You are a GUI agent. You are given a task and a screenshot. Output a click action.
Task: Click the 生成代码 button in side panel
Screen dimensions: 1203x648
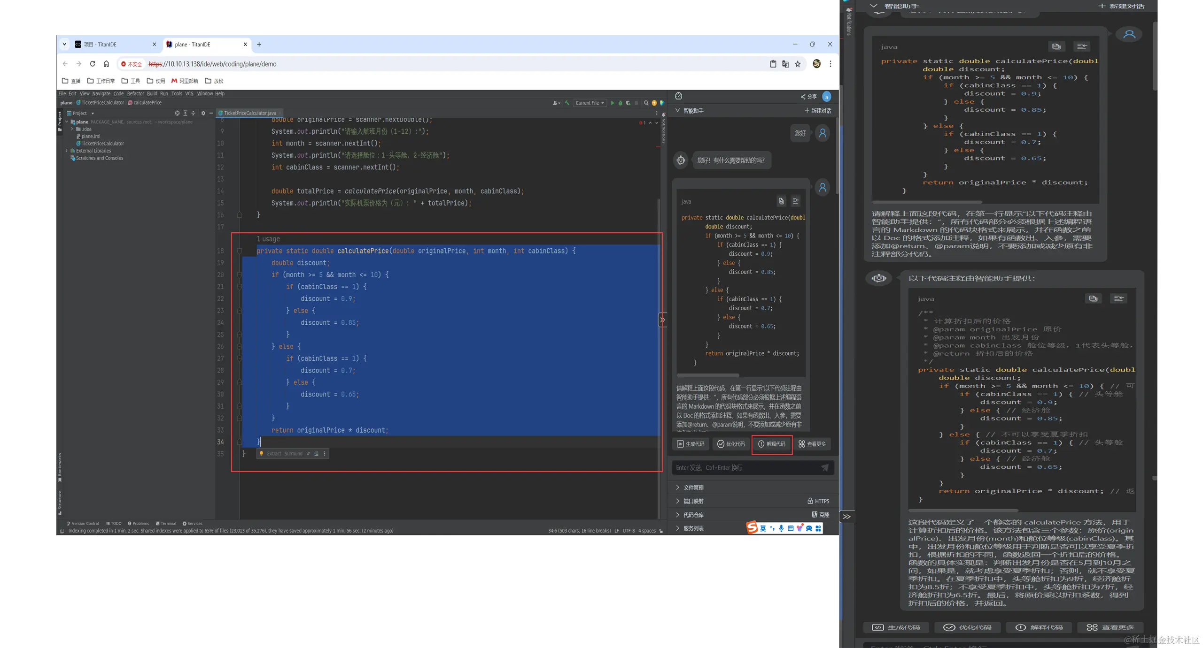(690, 444)
